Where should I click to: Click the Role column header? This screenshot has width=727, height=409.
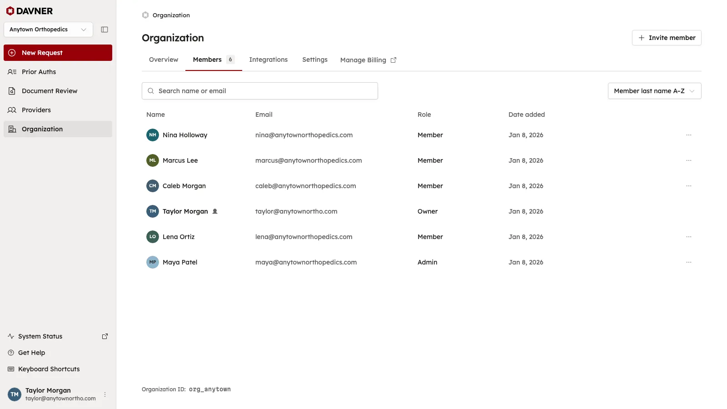click(424, 115)
